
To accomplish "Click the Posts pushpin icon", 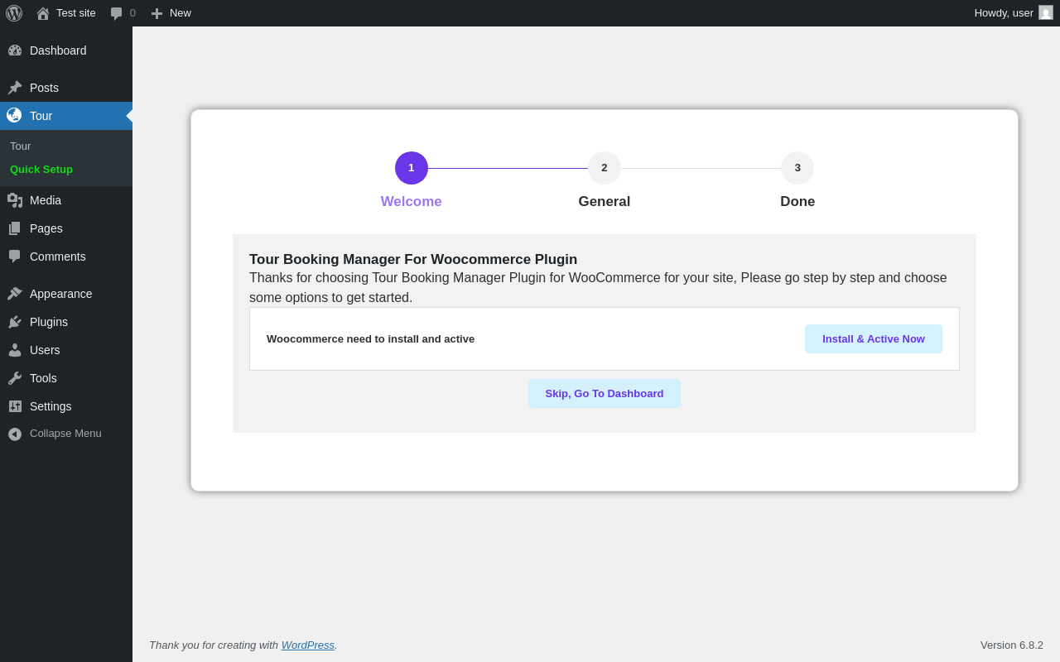I will [15, 88].
